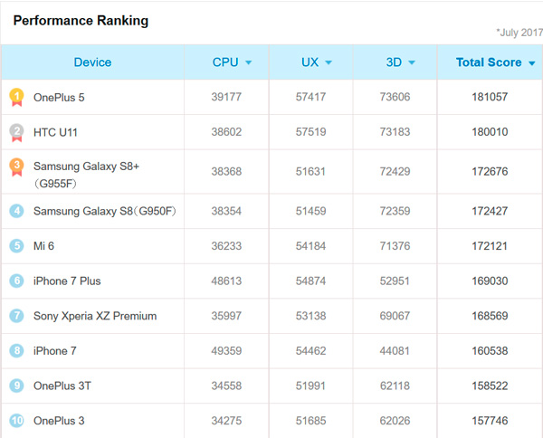Select the Device column header
The image size is (543, 438).
[x=92, y=62]
